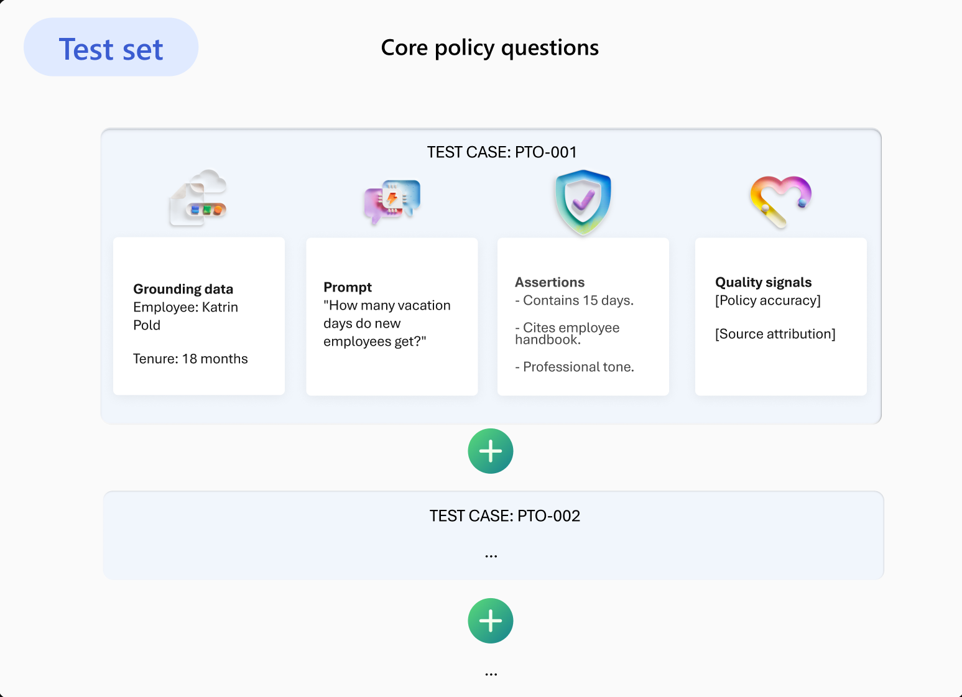Image resolution: width=962 pixels, height=697 pixels.
Task: Click the TEST CASE: PTO-001 heading
Action: (x=502, y=152)
